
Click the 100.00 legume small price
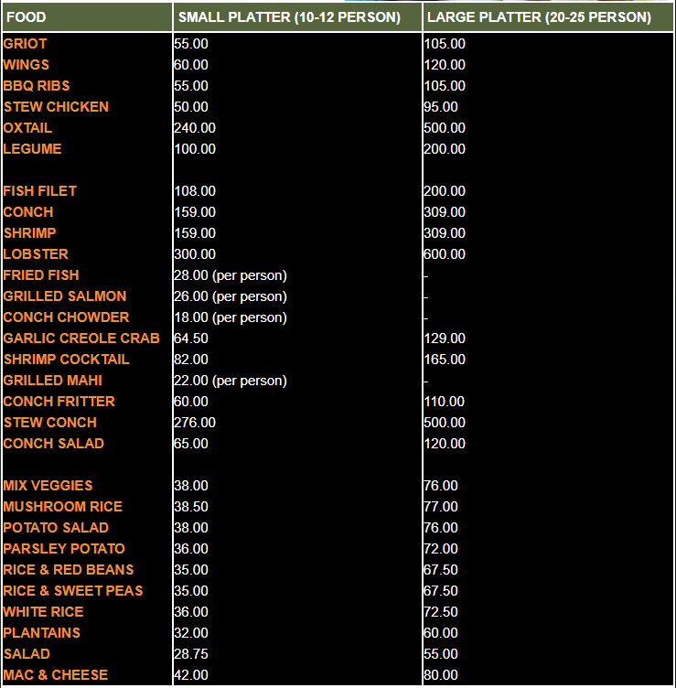tap(195, 149)
